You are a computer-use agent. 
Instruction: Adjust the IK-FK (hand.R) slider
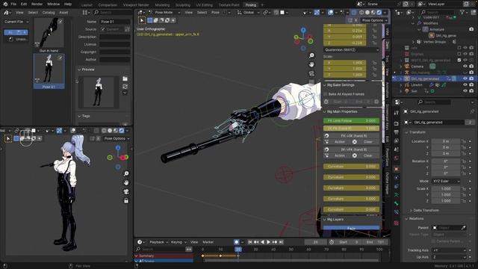(x=352, y=129)
